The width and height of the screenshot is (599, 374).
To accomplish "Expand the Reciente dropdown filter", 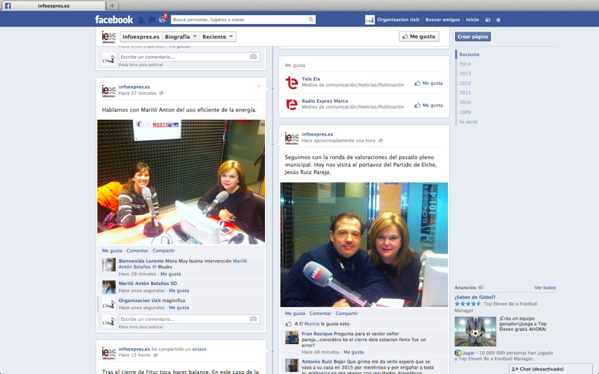I will coord(218,36).
